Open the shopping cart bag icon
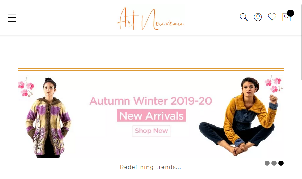This screenshot has width=302, height=179. click(x=286, y=17)
